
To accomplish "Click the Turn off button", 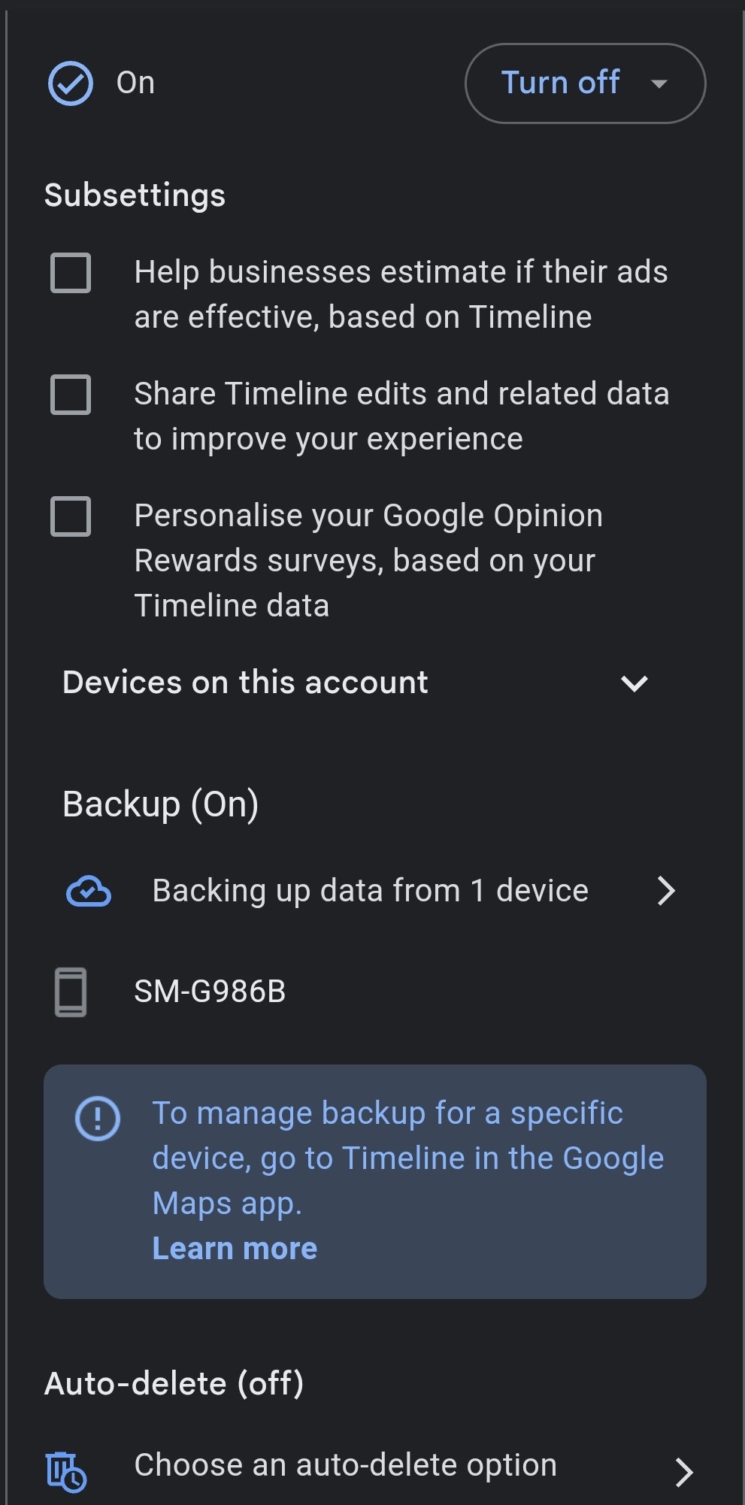I will coord(560,83).
